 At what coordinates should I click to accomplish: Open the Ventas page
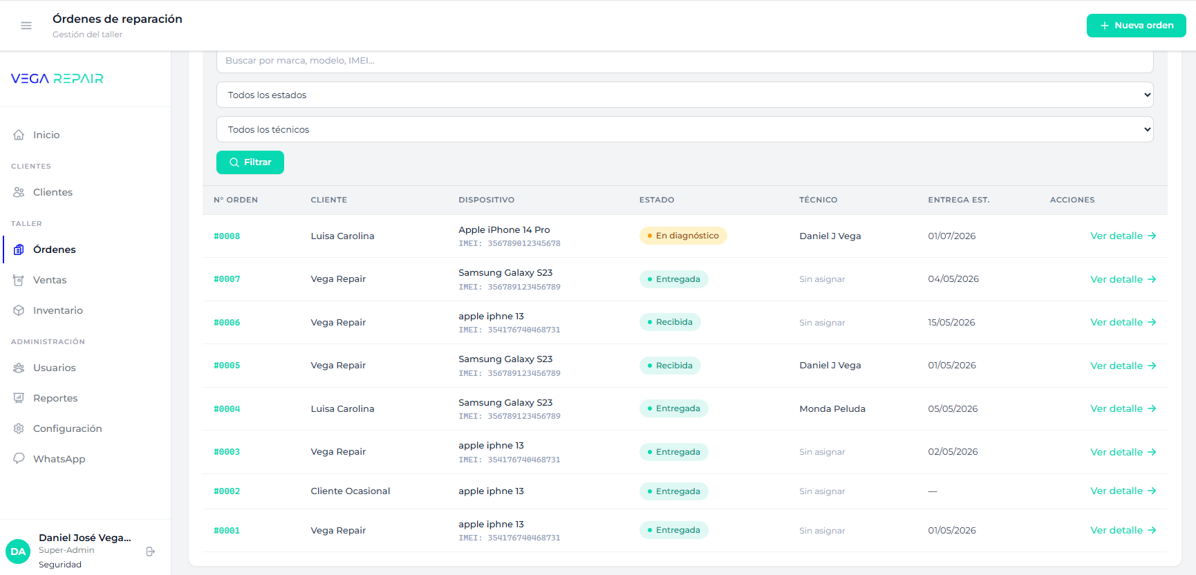pyautogui.click(x=86, y=280)
